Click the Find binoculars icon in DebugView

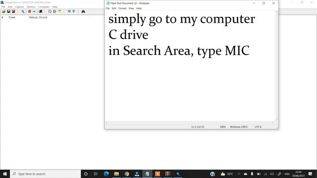click(x=83, y=11)
